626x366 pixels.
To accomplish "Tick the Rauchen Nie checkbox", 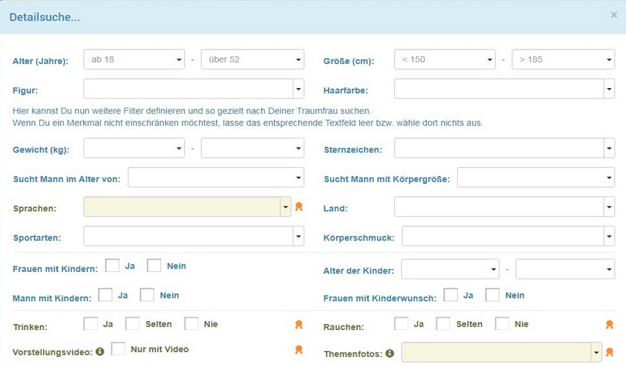I will pyautogui.click(x=502, y=323).
